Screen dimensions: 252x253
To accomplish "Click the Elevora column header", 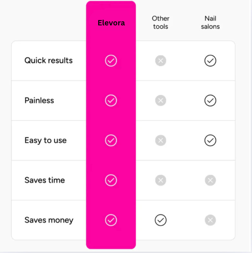I will coord(111,23).
